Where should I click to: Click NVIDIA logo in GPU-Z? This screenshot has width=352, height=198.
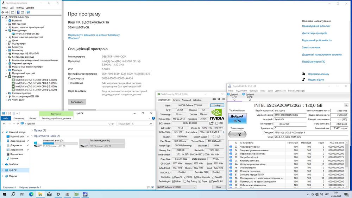(x=217, y=114)
